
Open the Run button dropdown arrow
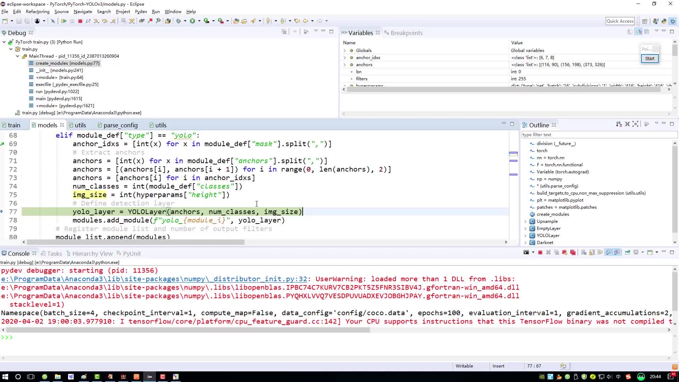point(199,21)
